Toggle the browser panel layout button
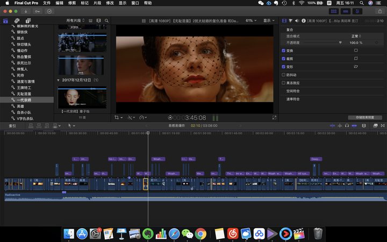The height and width of the screenshot is (242, 387). (x=334, y=11)
